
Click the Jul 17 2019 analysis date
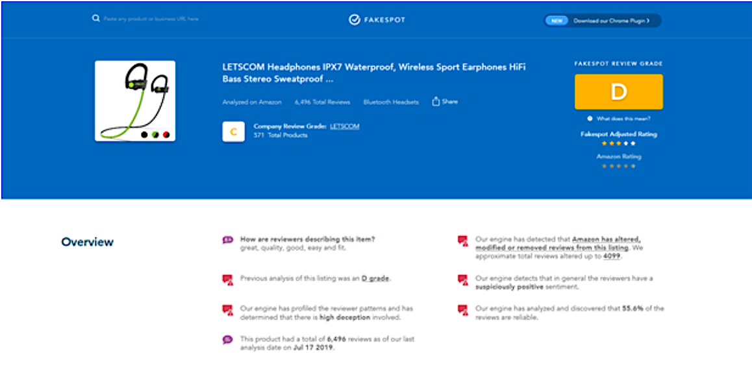click(x=313, y=348)
